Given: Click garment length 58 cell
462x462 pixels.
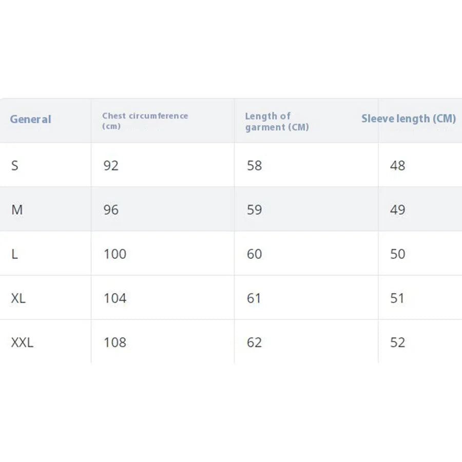Looking at the screenshot, I should 254,166.
